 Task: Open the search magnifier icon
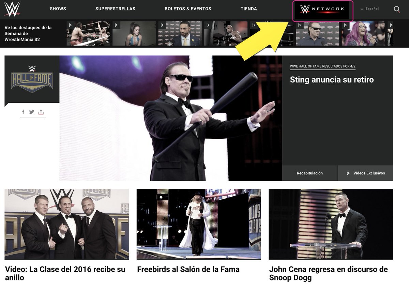pyautogui.click(x=397, y=9)
